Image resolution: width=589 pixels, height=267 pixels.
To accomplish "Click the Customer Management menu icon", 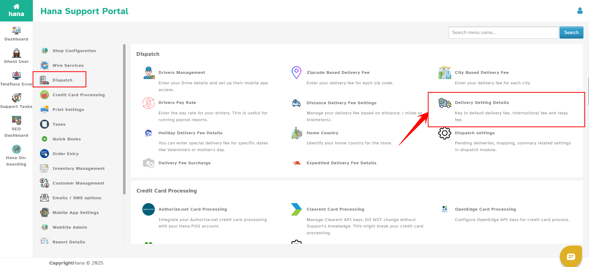I will [x=45, y=183].
